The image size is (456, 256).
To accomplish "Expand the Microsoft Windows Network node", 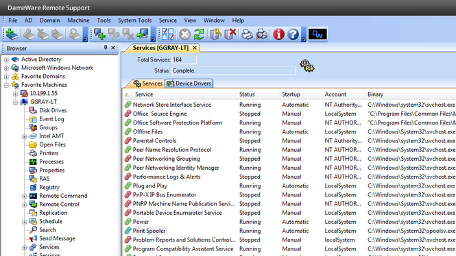I will pyautogui.click(x=6, y=68).
